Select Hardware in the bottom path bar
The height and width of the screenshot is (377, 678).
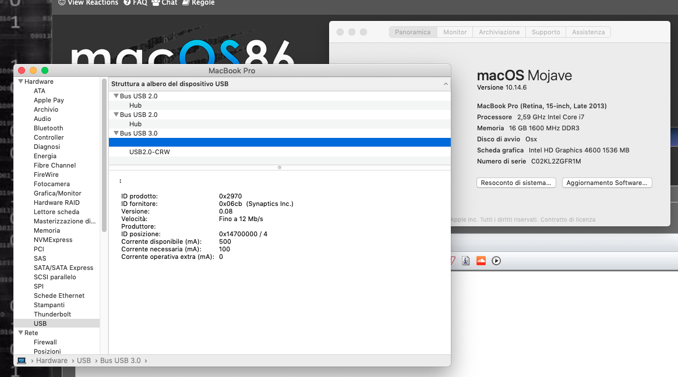pyautogui.click(x=52, y=361)
